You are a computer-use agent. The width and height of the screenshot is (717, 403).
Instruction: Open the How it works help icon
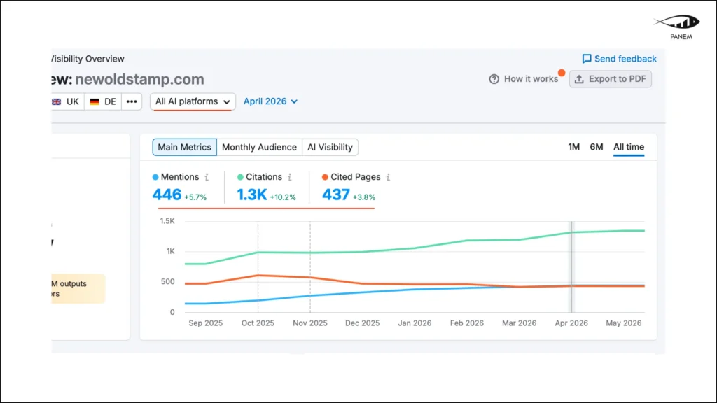coord(494,79)
